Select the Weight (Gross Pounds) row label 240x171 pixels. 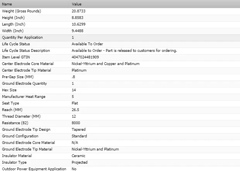pyautogui.click(x=22, y=11)
